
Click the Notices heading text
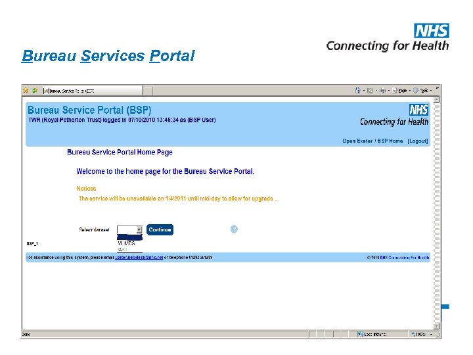(x=86, y=189)
